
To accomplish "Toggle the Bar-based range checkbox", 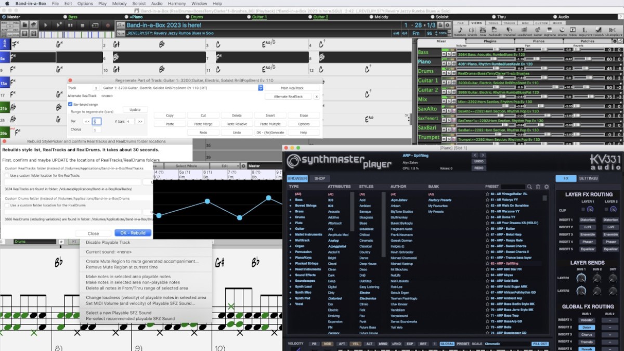I will 70,103.
